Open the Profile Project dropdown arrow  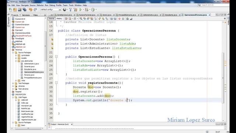coord(96,10)
